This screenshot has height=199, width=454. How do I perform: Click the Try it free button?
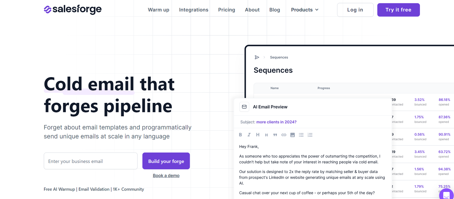(x=398, y=10)
